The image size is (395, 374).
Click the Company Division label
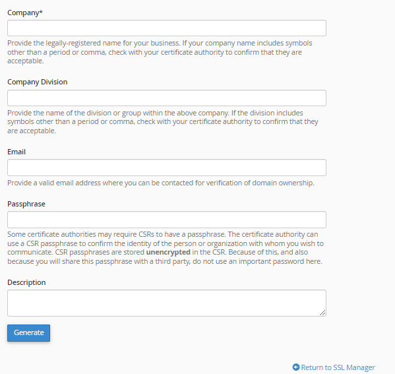(x=38, y=82)
